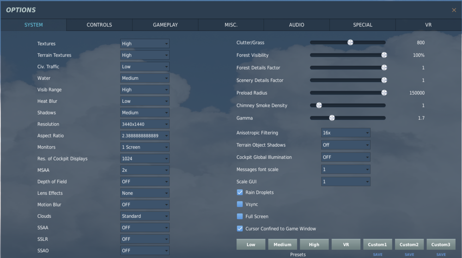Load the Custom2 preset
The height and width of the screenshot is (258, 462).
click(x=409, y=245)
